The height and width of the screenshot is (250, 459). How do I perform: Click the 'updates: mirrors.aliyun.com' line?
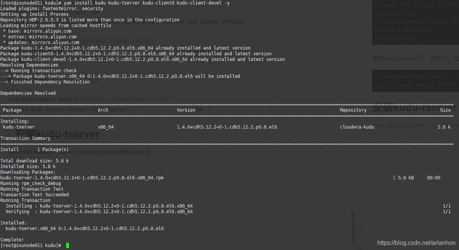point(41,42)
